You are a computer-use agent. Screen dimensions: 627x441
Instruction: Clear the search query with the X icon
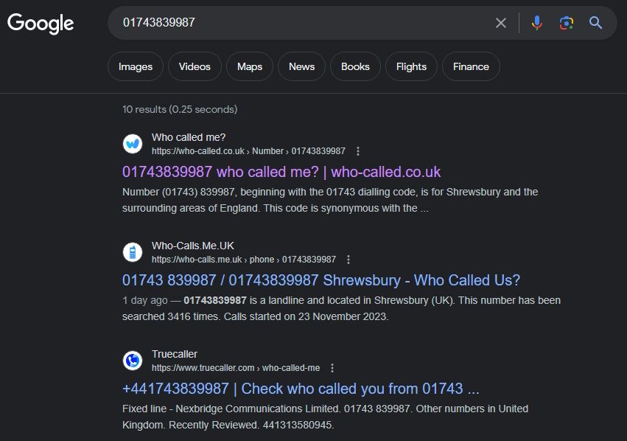[x=500, y=23]
